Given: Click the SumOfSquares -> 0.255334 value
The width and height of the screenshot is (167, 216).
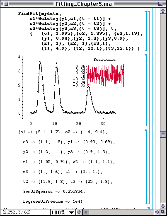Looking at the screenshot, I should (x=53, y=192).
